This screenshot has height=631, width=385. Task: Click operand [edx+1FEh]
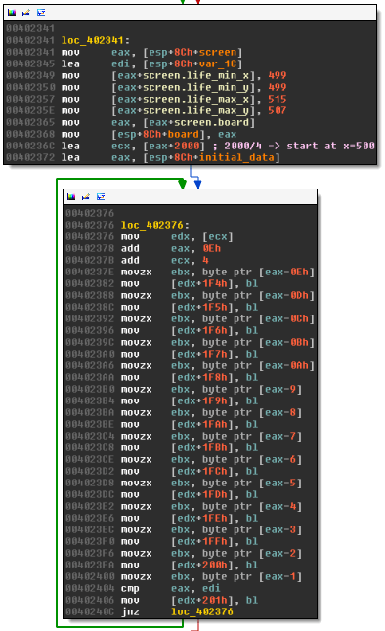click(x=201, y=518)
